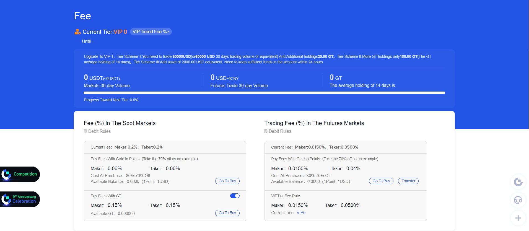This screenshot has width=529, height=231.
Task: Click the Fee (%) In The Spot Markets heading
Action: click(x=120, y=123)
